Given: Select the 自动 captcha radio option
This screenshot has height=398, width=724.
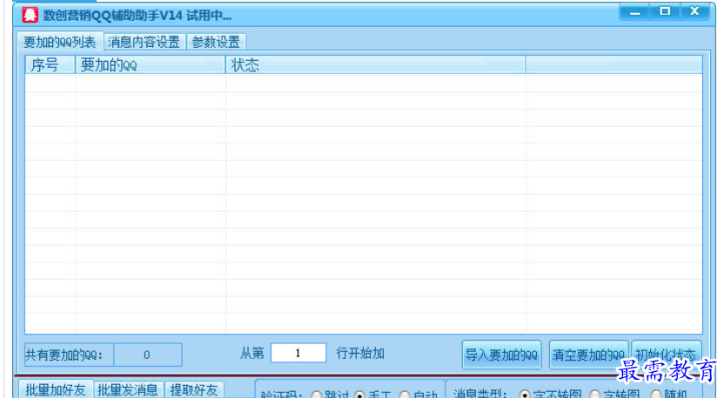Looking at the screenshot, I should point(405,395).
